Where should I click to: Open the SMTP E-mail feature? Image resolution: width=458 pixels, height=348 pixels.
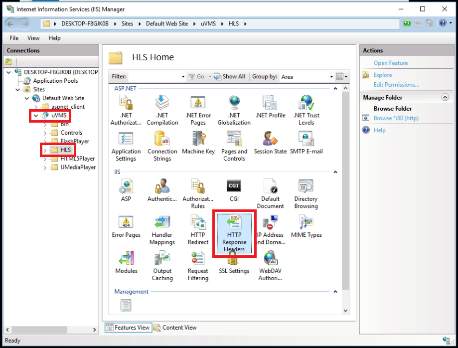tap(306, 143)
